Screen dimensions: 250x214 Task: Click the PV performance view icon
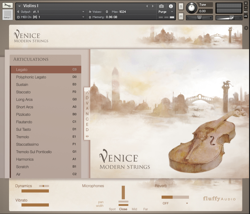[x=246, y=16]
